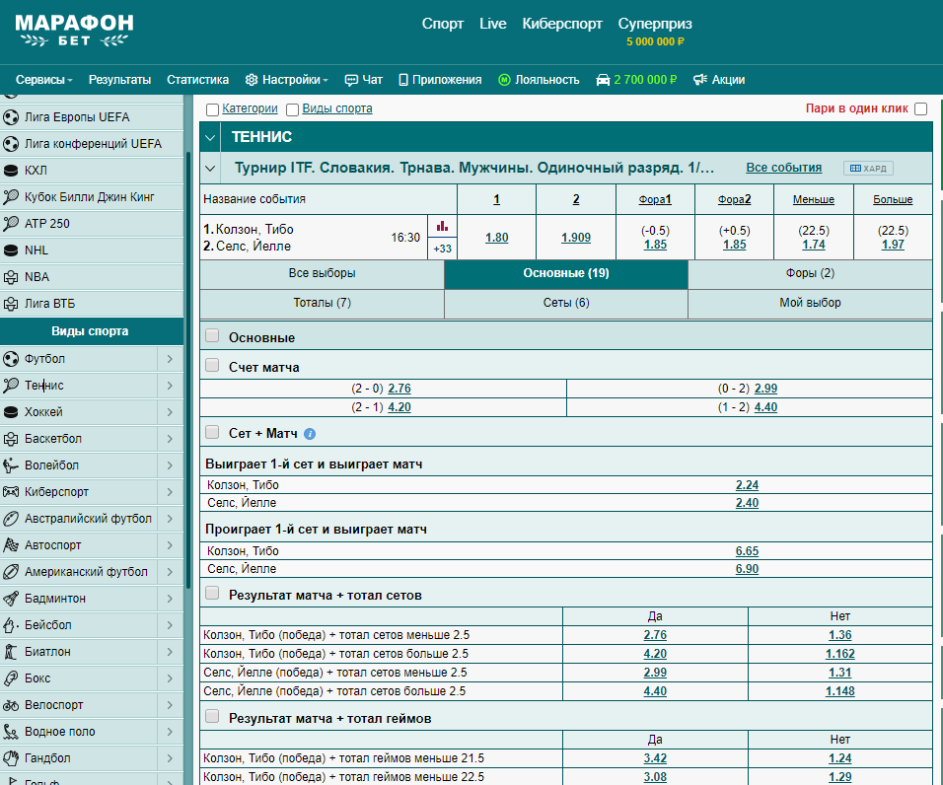This screenshot has height=785, width=943.
Task: Expand the Австралийский футбол row arrow
Action: 171,519
